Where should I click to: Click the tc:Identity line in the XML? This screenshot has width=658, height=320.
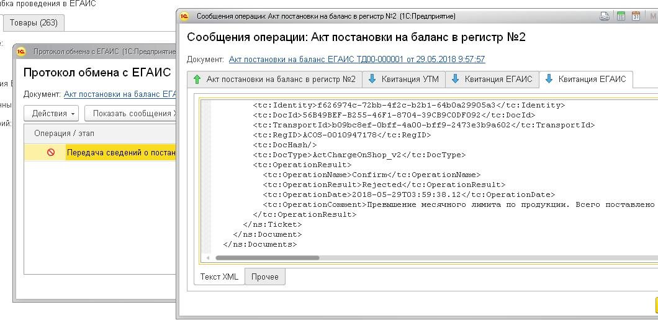(x=409, y=105)
